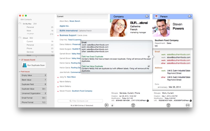Select the Empty Value issue filter
Viewport: 210px width, 131px height.
34,75
